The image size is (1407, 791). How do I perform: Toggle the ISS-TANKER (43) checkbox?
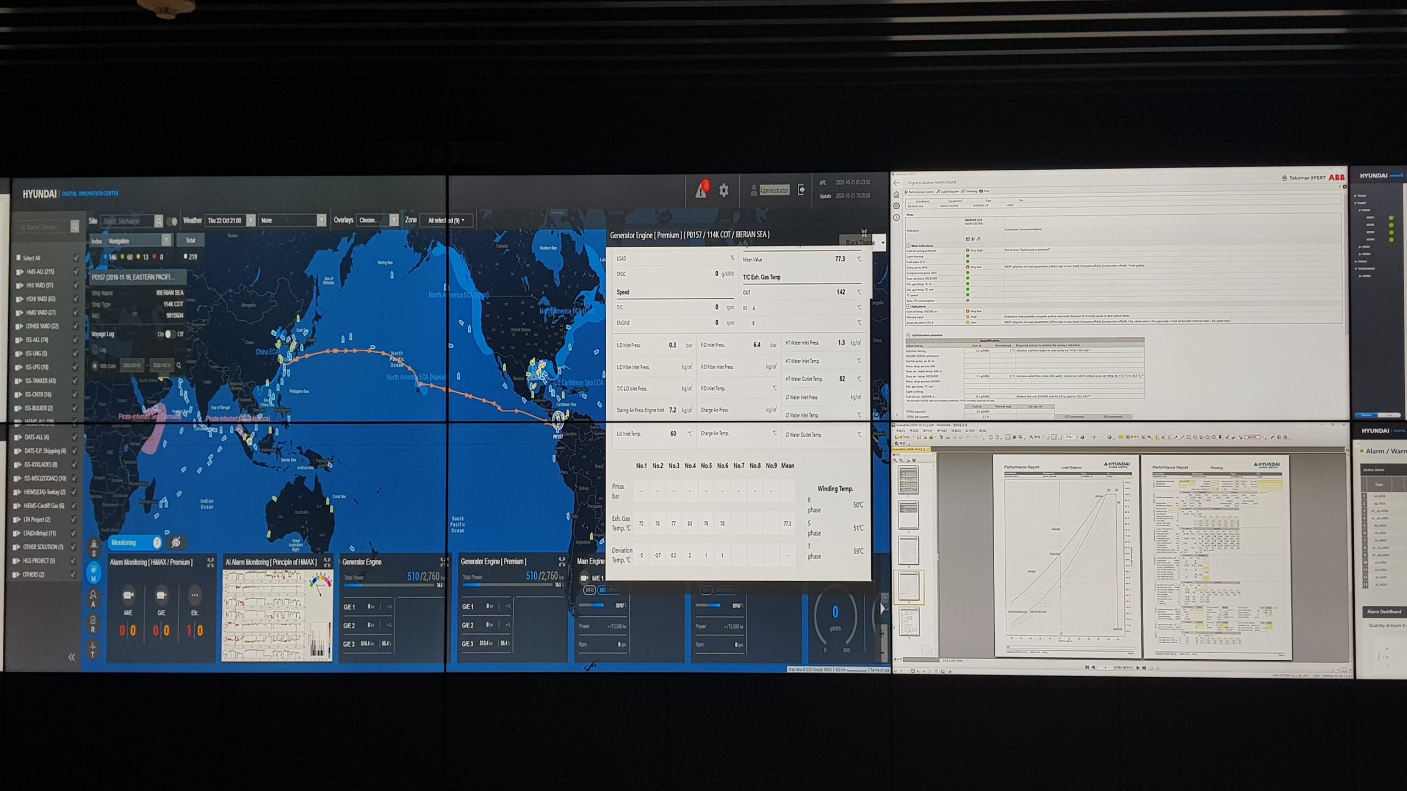(76, 381)
